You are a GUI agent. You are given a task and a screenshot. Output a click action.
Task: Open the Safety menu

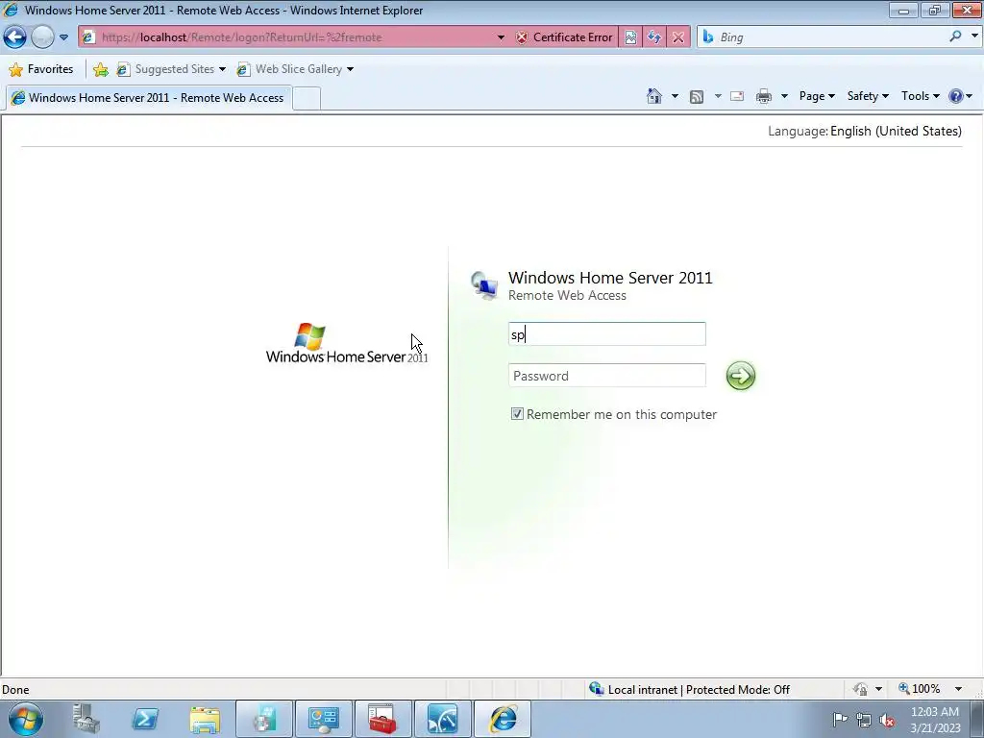tap(868, 96)
